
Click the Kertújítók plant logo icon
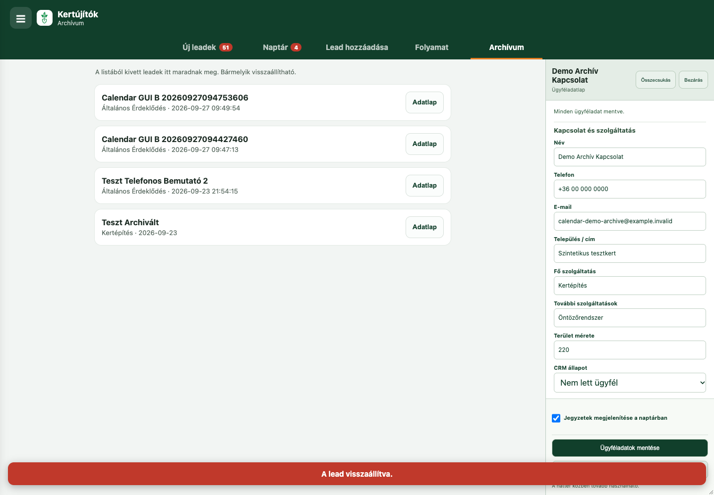(x=45, y=18)
